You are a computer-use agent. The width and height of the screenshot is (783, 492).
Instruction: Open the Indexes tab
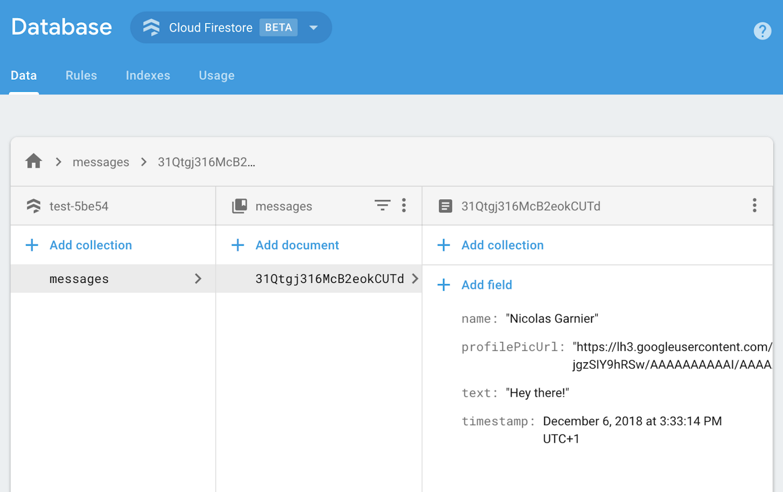tap(147, 75)
